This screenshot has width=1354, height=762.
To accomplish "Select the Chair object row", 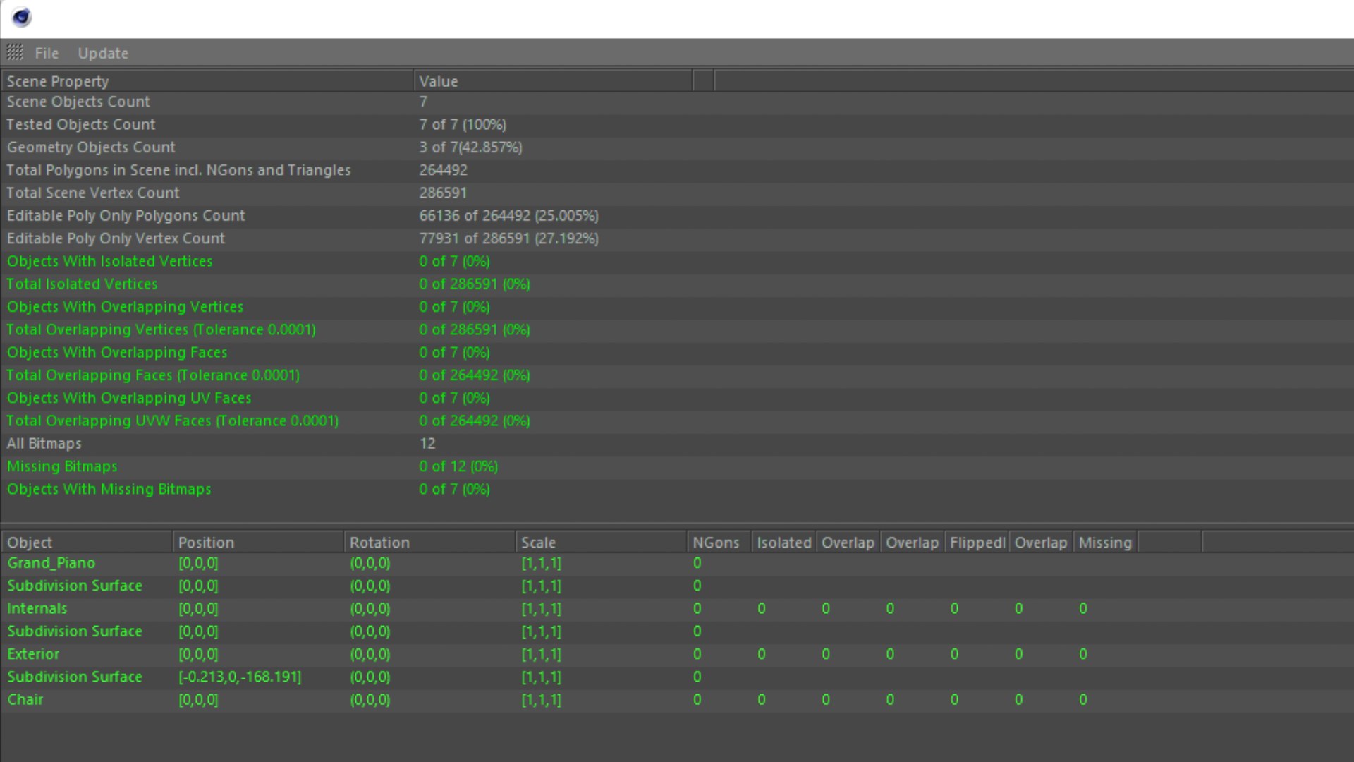I will pos(677,699).
